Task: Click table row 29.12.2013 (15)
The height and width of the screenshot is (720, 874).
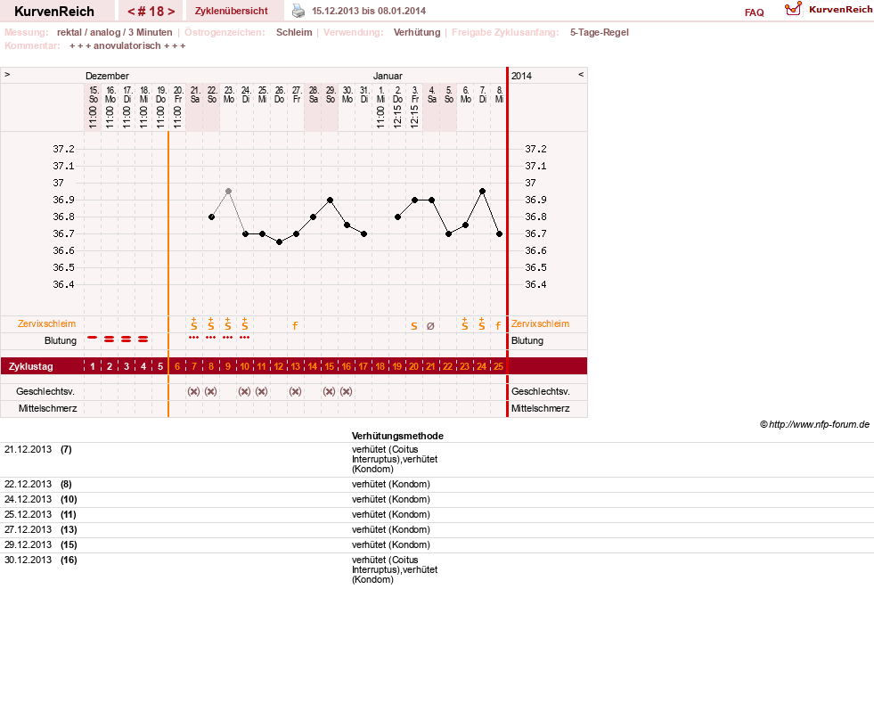Action: click(437, 544)
